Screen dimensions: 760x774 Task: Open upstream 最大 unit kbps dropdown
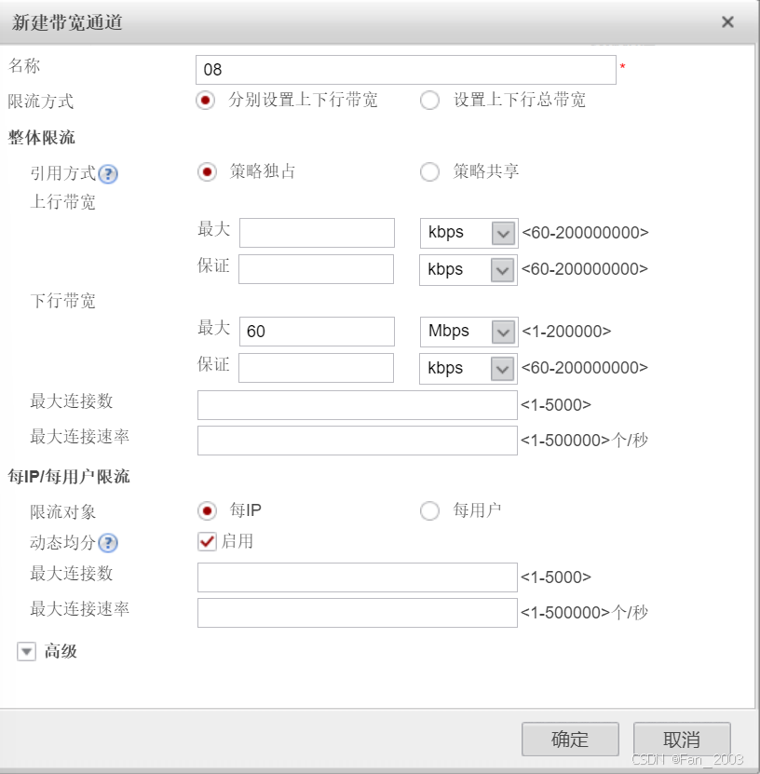coord(468,233)
